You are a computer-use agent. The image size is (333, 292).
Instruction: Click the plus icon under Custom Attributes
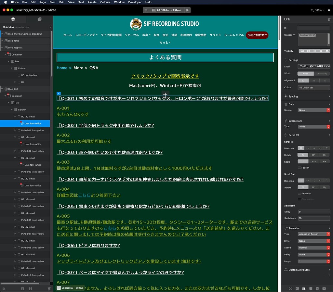coord(329,275)
